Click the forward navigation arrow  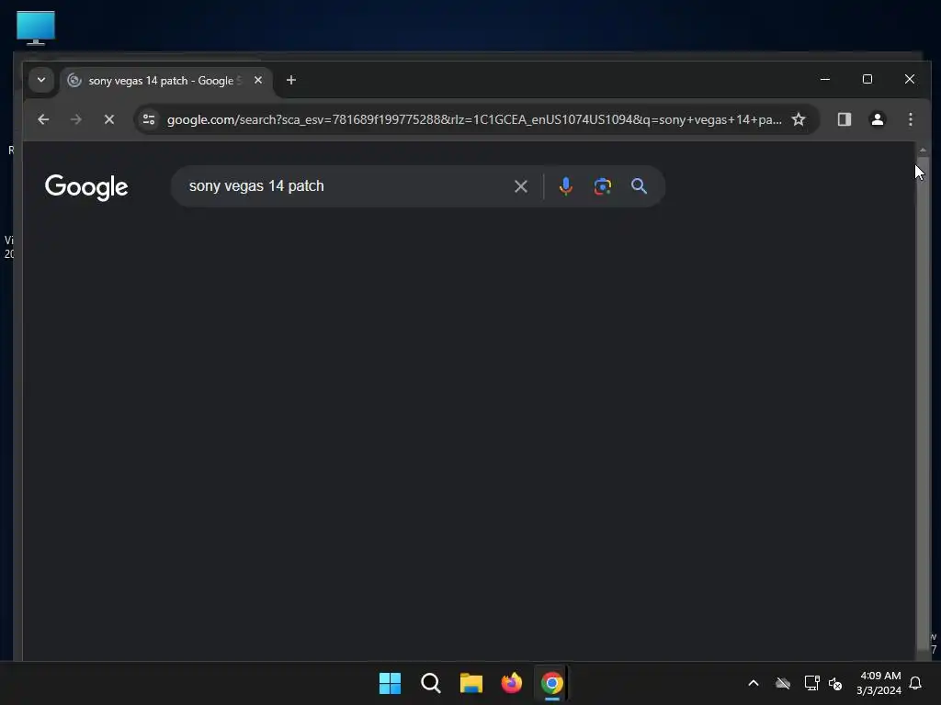coord(75,119)
